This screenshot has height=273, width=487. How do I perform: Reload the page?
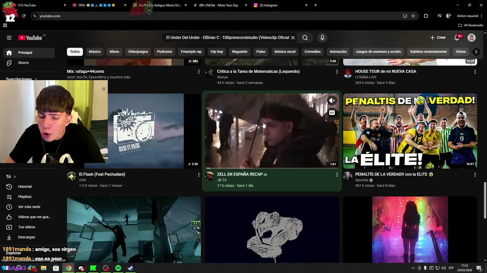[24, 16]
